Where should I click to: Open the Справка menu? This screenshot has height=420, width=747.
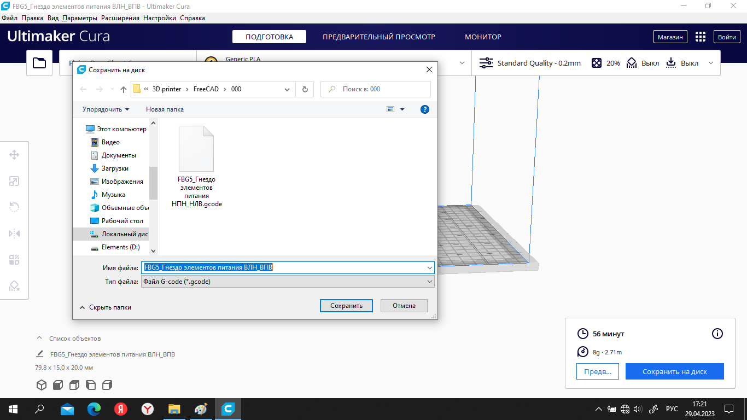192,18
